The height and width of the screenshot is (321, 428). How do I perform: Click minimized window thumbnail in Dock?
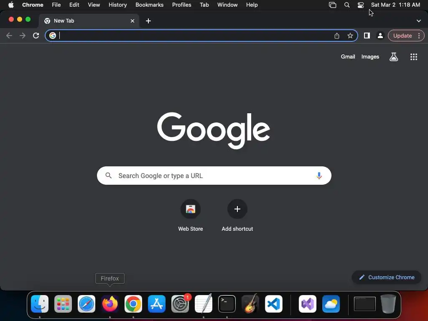364,304
